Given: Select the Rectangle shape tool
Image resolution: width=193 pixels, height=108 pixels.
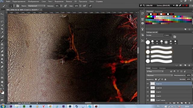Looking at the screenshot, I should tap(2, 78).
